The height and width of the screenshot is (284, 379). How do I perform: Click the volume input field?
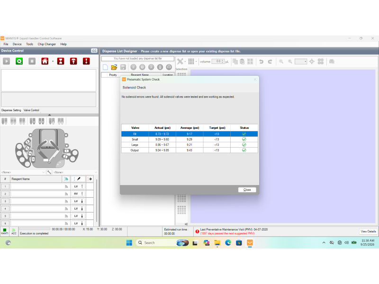coord(218,62)
